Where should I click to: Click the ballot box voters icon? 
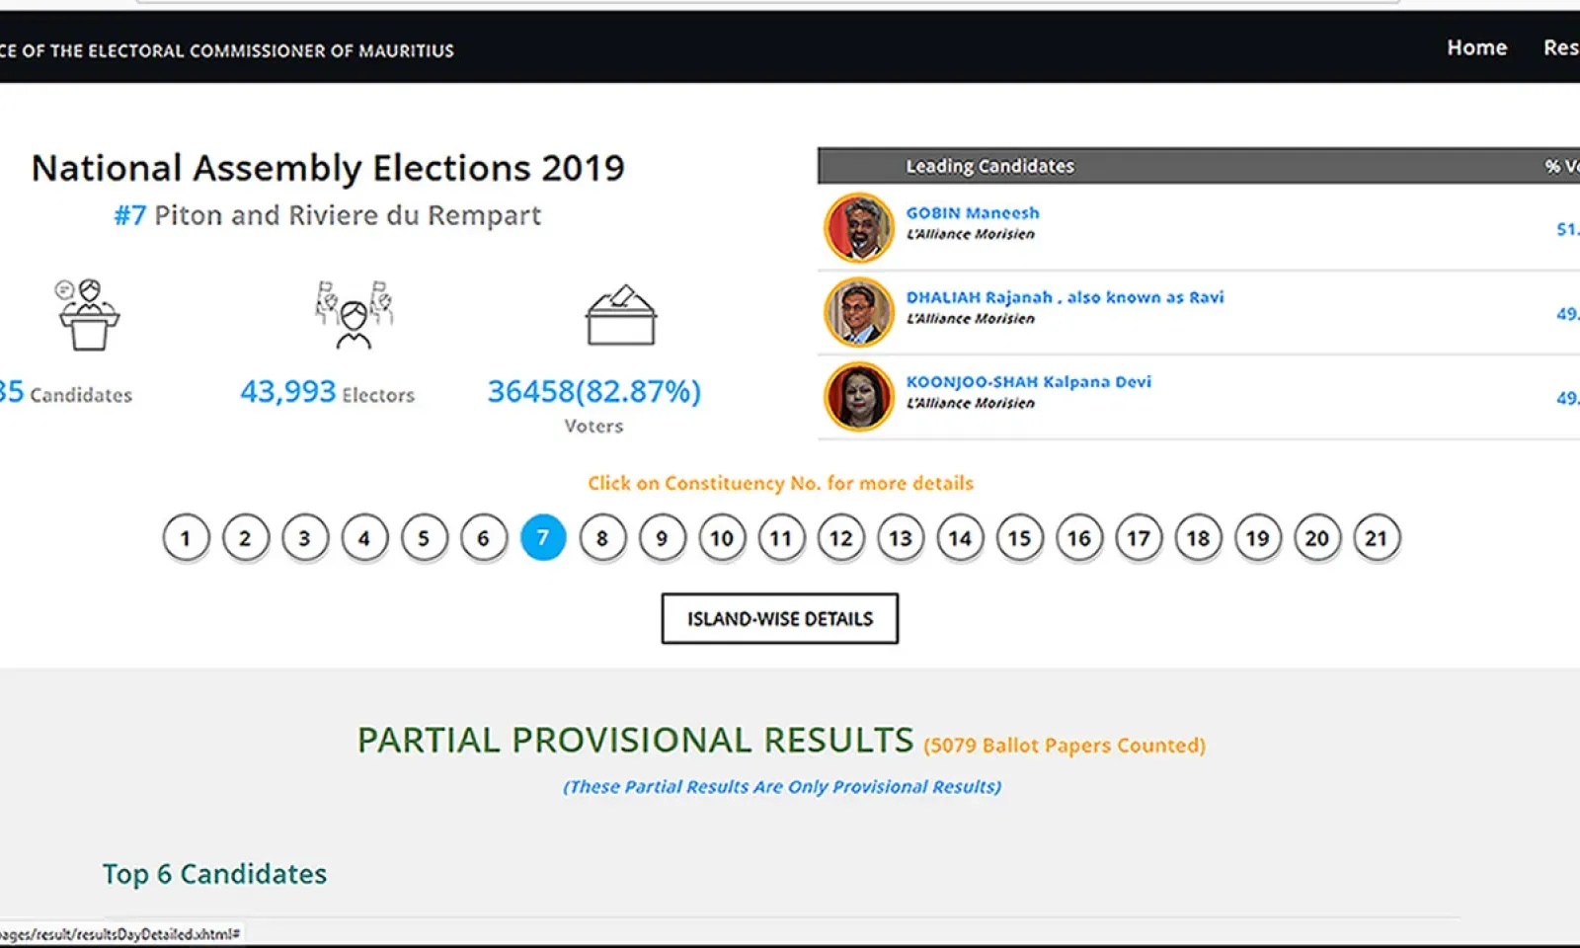[x=620, y=315]
